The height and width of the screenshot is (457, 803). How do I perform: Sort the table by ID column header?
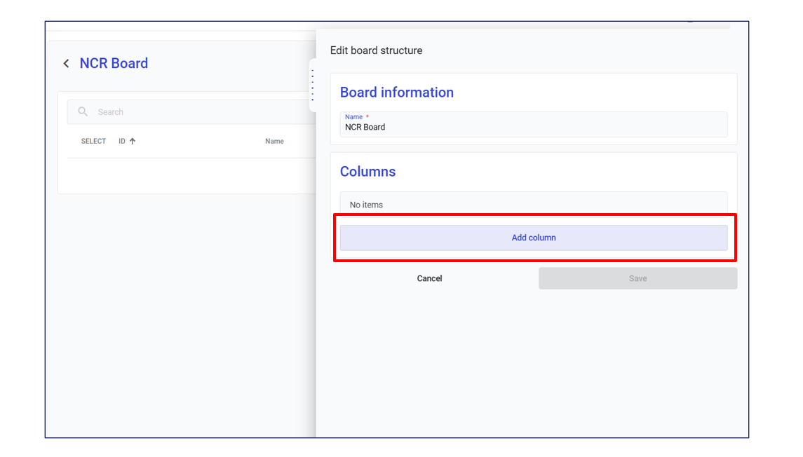[x=122, y=142]
